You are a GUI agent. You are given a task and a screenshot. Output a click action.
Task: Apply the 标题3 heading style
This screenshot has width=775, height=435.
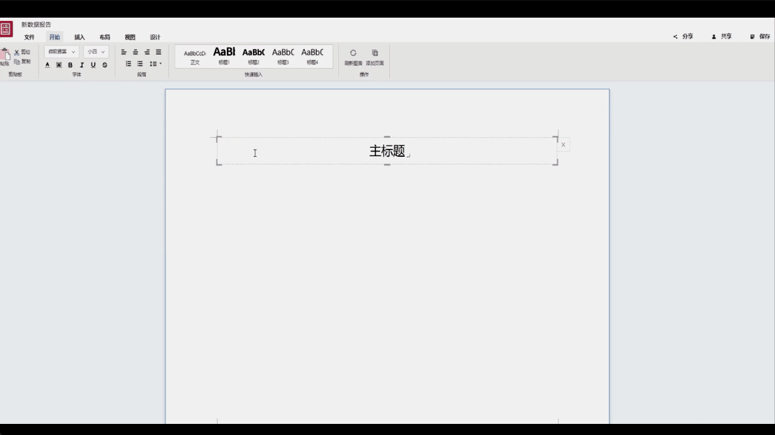[x=283, y=56]
